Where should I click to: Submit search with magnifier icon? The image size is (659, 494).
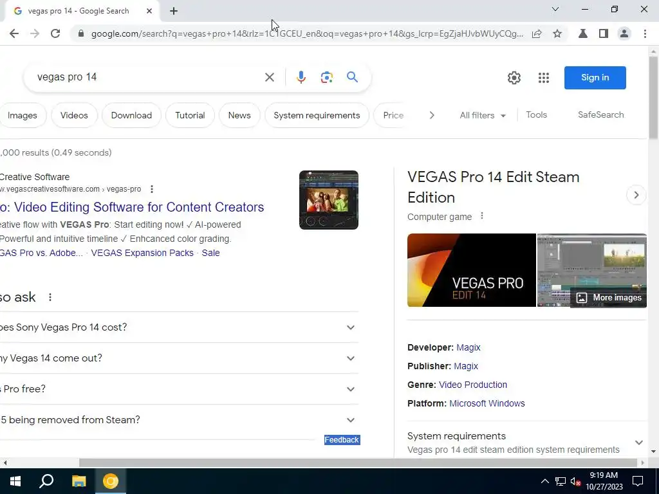[x=352, y=77]
